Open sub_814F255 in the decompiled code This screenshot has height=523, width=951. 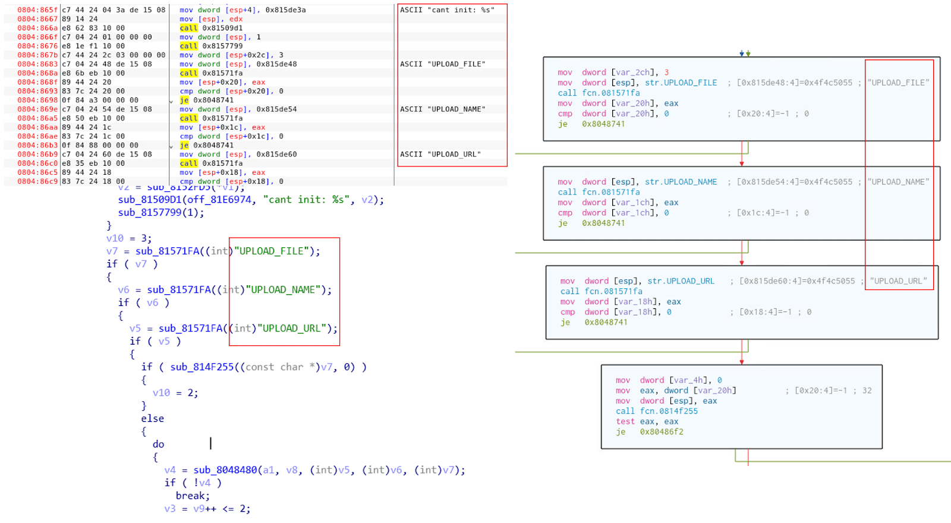click(x=202, y=367)
